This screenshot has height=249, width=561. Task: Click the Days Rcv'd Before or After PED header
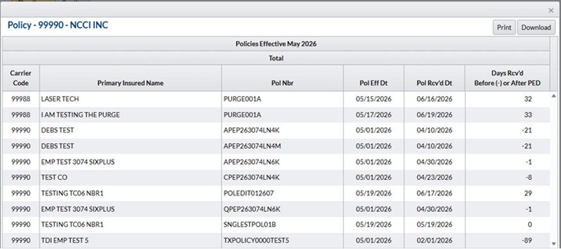pyautogui.click(x=507, y=78)
